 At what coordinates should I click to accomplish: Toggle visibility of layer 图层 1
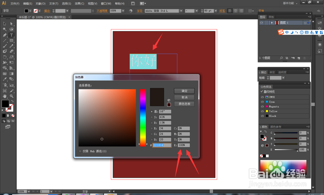[x=261, y=23]
